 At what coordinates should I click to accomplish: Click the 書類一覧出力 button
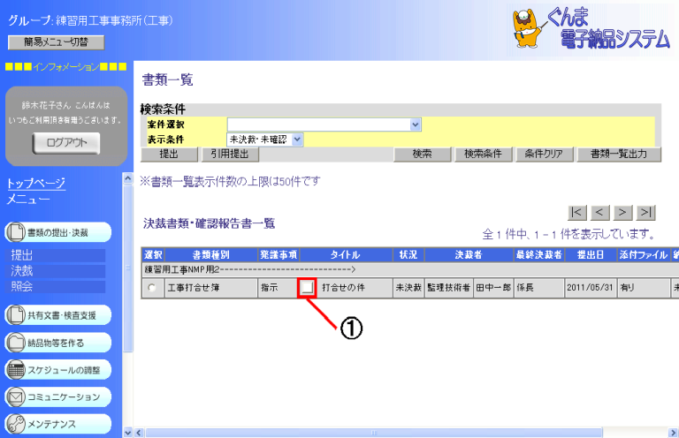point(619,154)
